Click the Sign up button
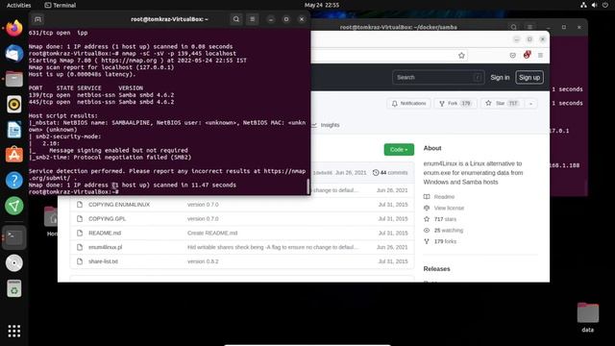Viewport: 615px width, 346px height. tap(529, 77)
